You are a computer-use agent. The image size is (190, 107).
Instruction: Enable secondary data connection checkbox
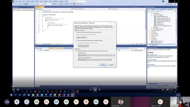coord(77,40)
